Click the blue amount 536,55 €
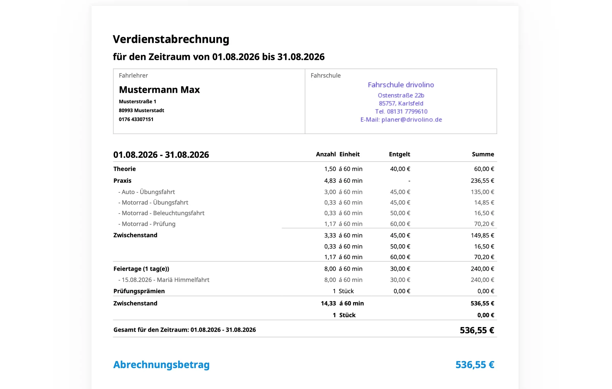Screen dimensions: 612x389 (x=475, y=365)
